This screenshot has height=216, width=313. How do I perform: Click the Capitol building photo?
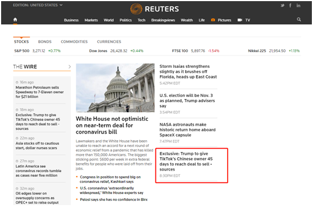[115, 88]
